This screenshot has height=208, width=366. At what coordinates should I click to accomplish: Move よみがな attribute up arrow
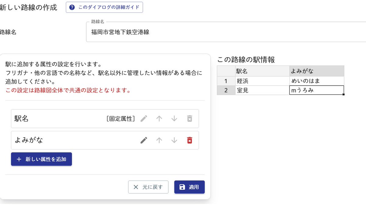tap(159, 140)
